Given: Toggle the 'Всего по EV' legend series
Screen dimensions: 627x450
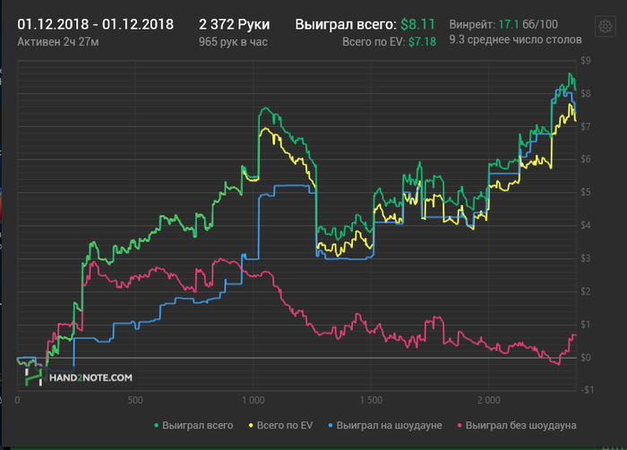Looking at the screenshot, I should click(x=280, y=425).
